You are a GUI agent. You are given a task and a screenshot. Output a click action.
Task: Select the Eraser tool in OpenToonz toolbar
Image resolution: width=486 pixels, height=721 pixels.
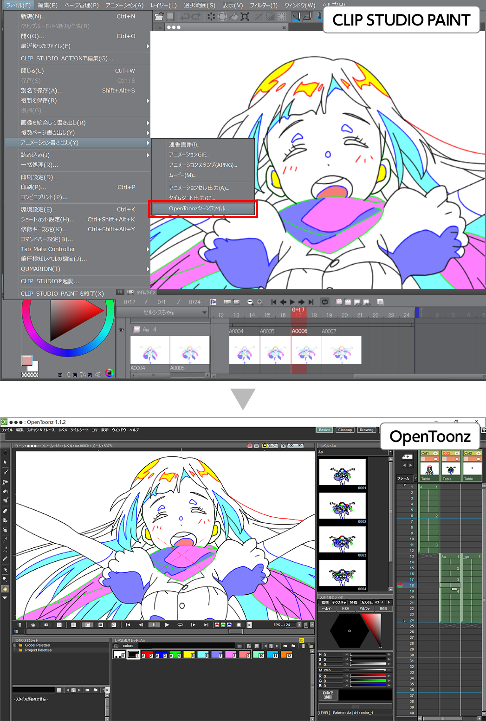pyautogui.click(x=5, y=511)
